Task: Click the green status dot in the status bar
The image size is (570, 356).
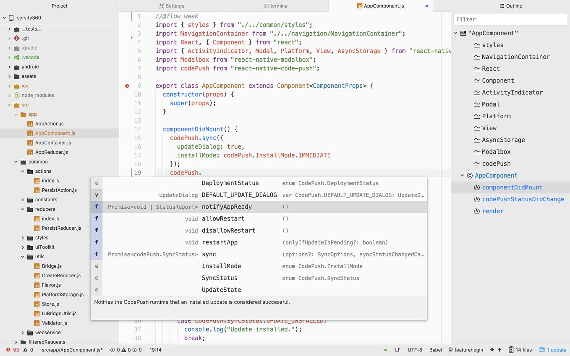Action: point(386,350)
